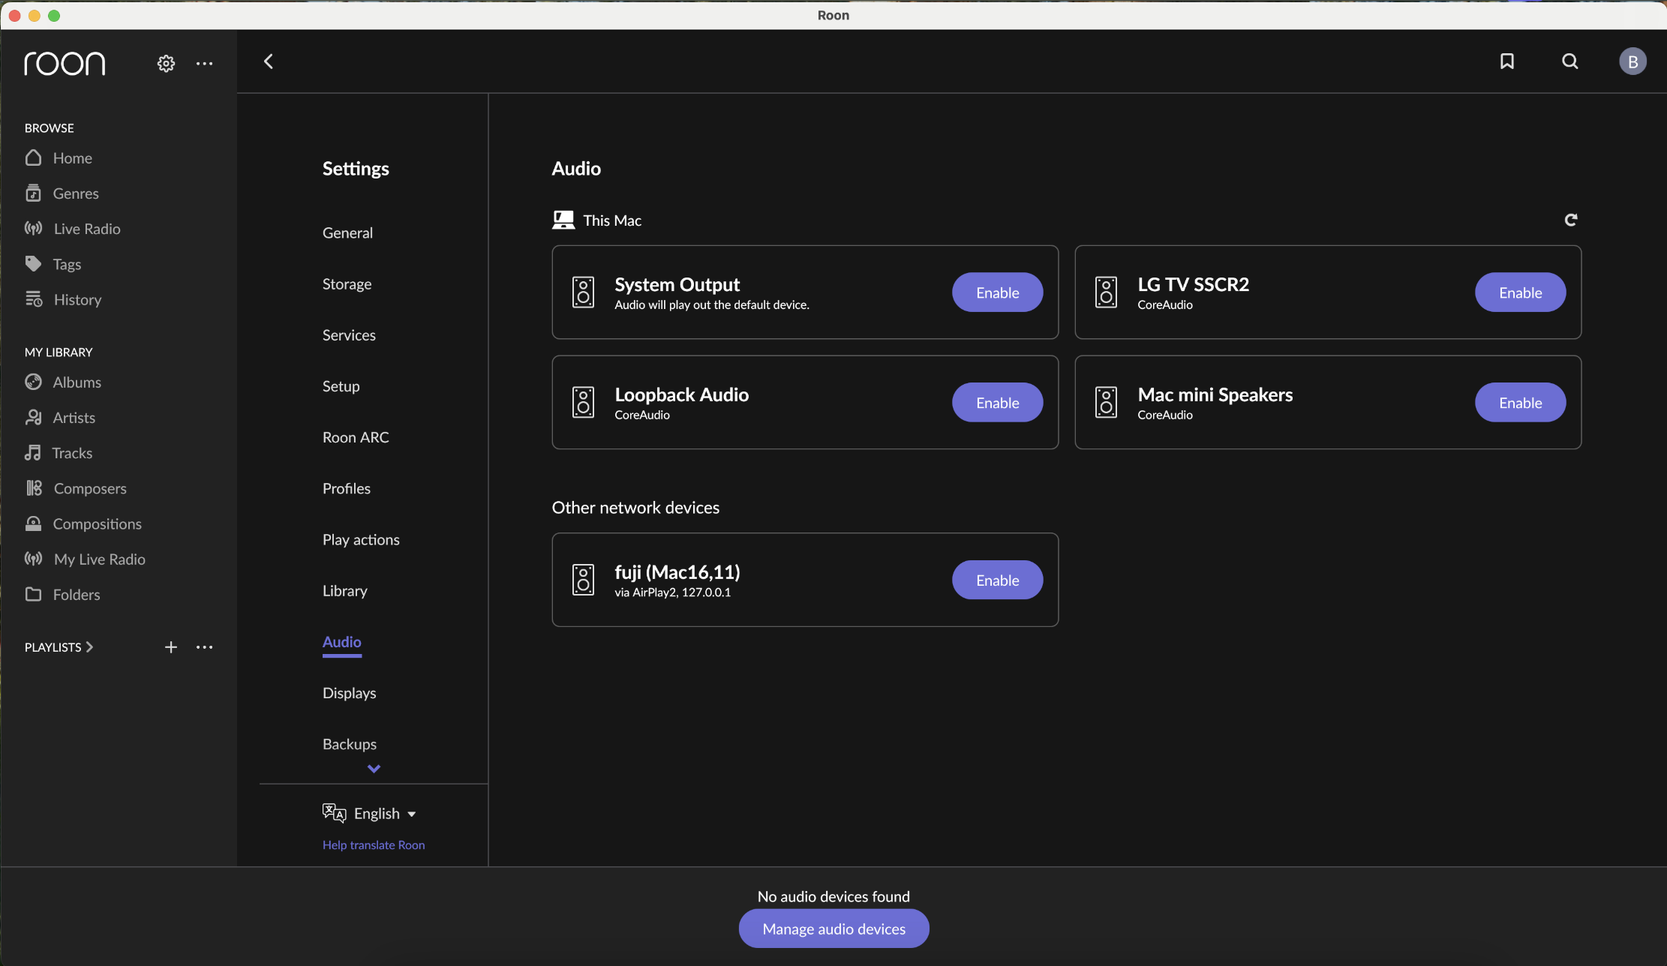
Task: Enable the System Output device
Action: pos(997,292)
